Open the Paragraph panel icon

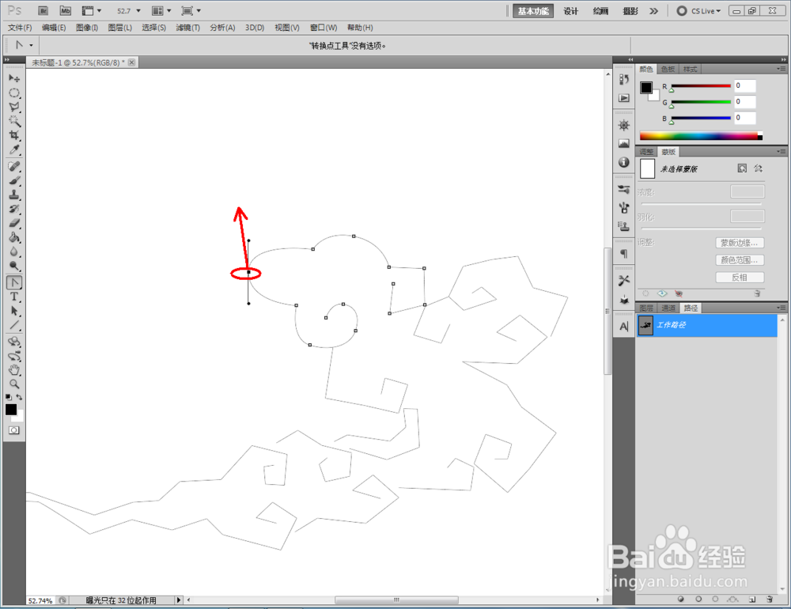624,253
